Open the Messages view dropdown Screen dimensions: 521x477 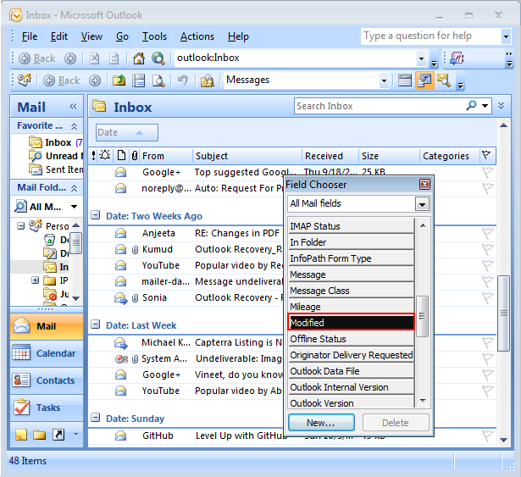384,80
